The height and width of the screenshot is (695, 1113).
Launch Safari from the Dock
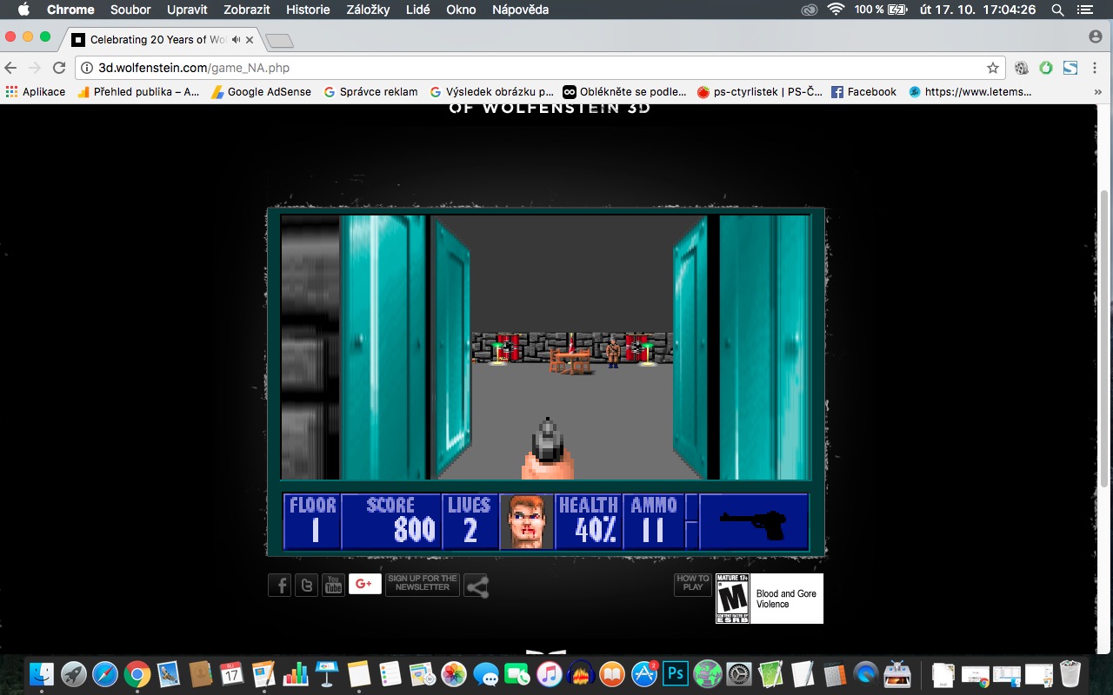[105, 674]
